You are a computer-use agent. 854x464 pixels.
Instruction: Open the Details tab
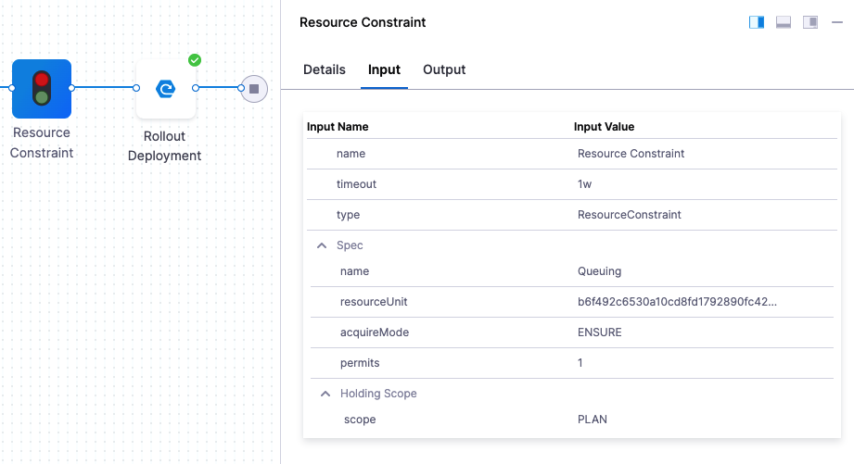tap(325, 69)
